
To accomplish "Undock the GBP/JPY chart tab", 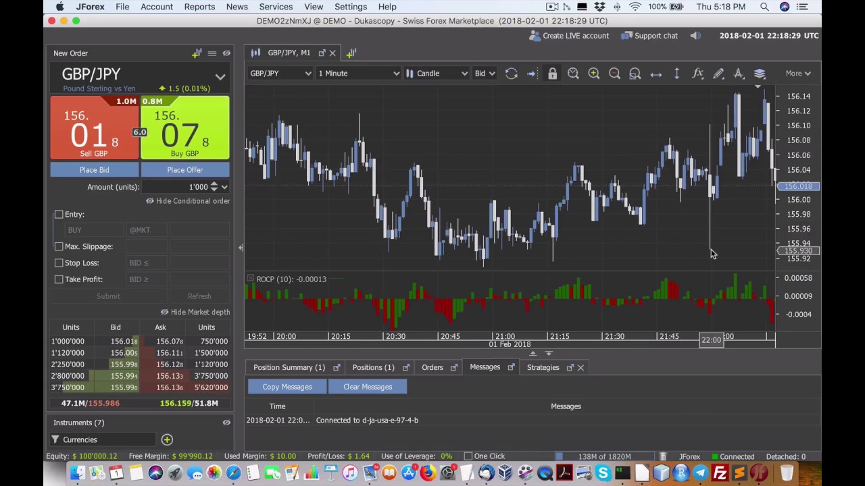I will coord(322,53).
